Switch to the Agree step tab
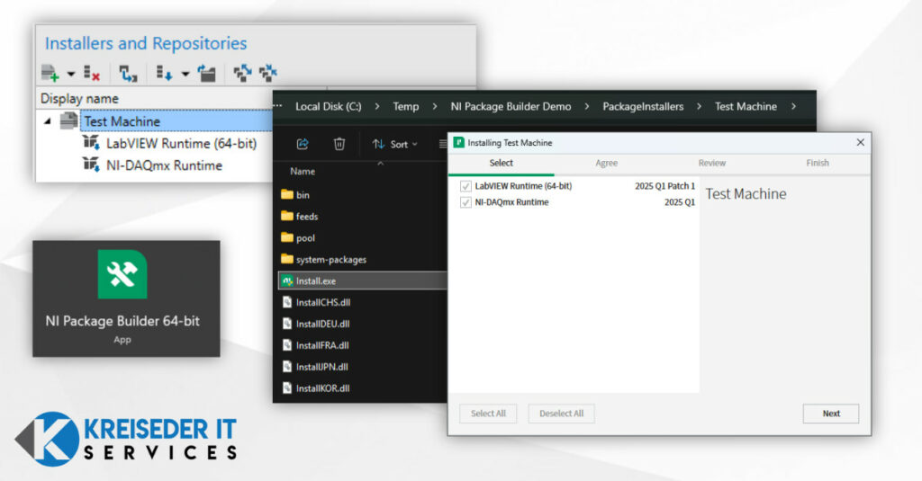Screen dimensions: 922x481 (x=606, y=163)
